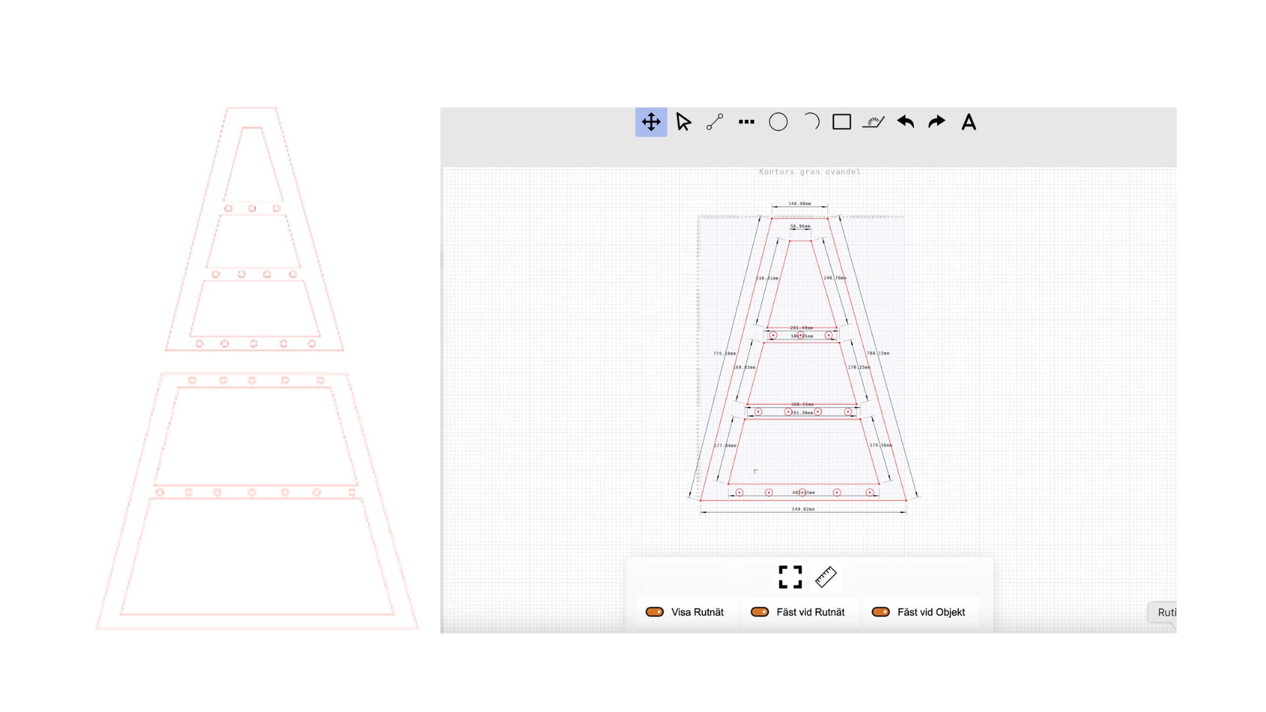This screenshot has width=1266, height=712.
Task: Choose the line segment tool
Action: point(715,122)
